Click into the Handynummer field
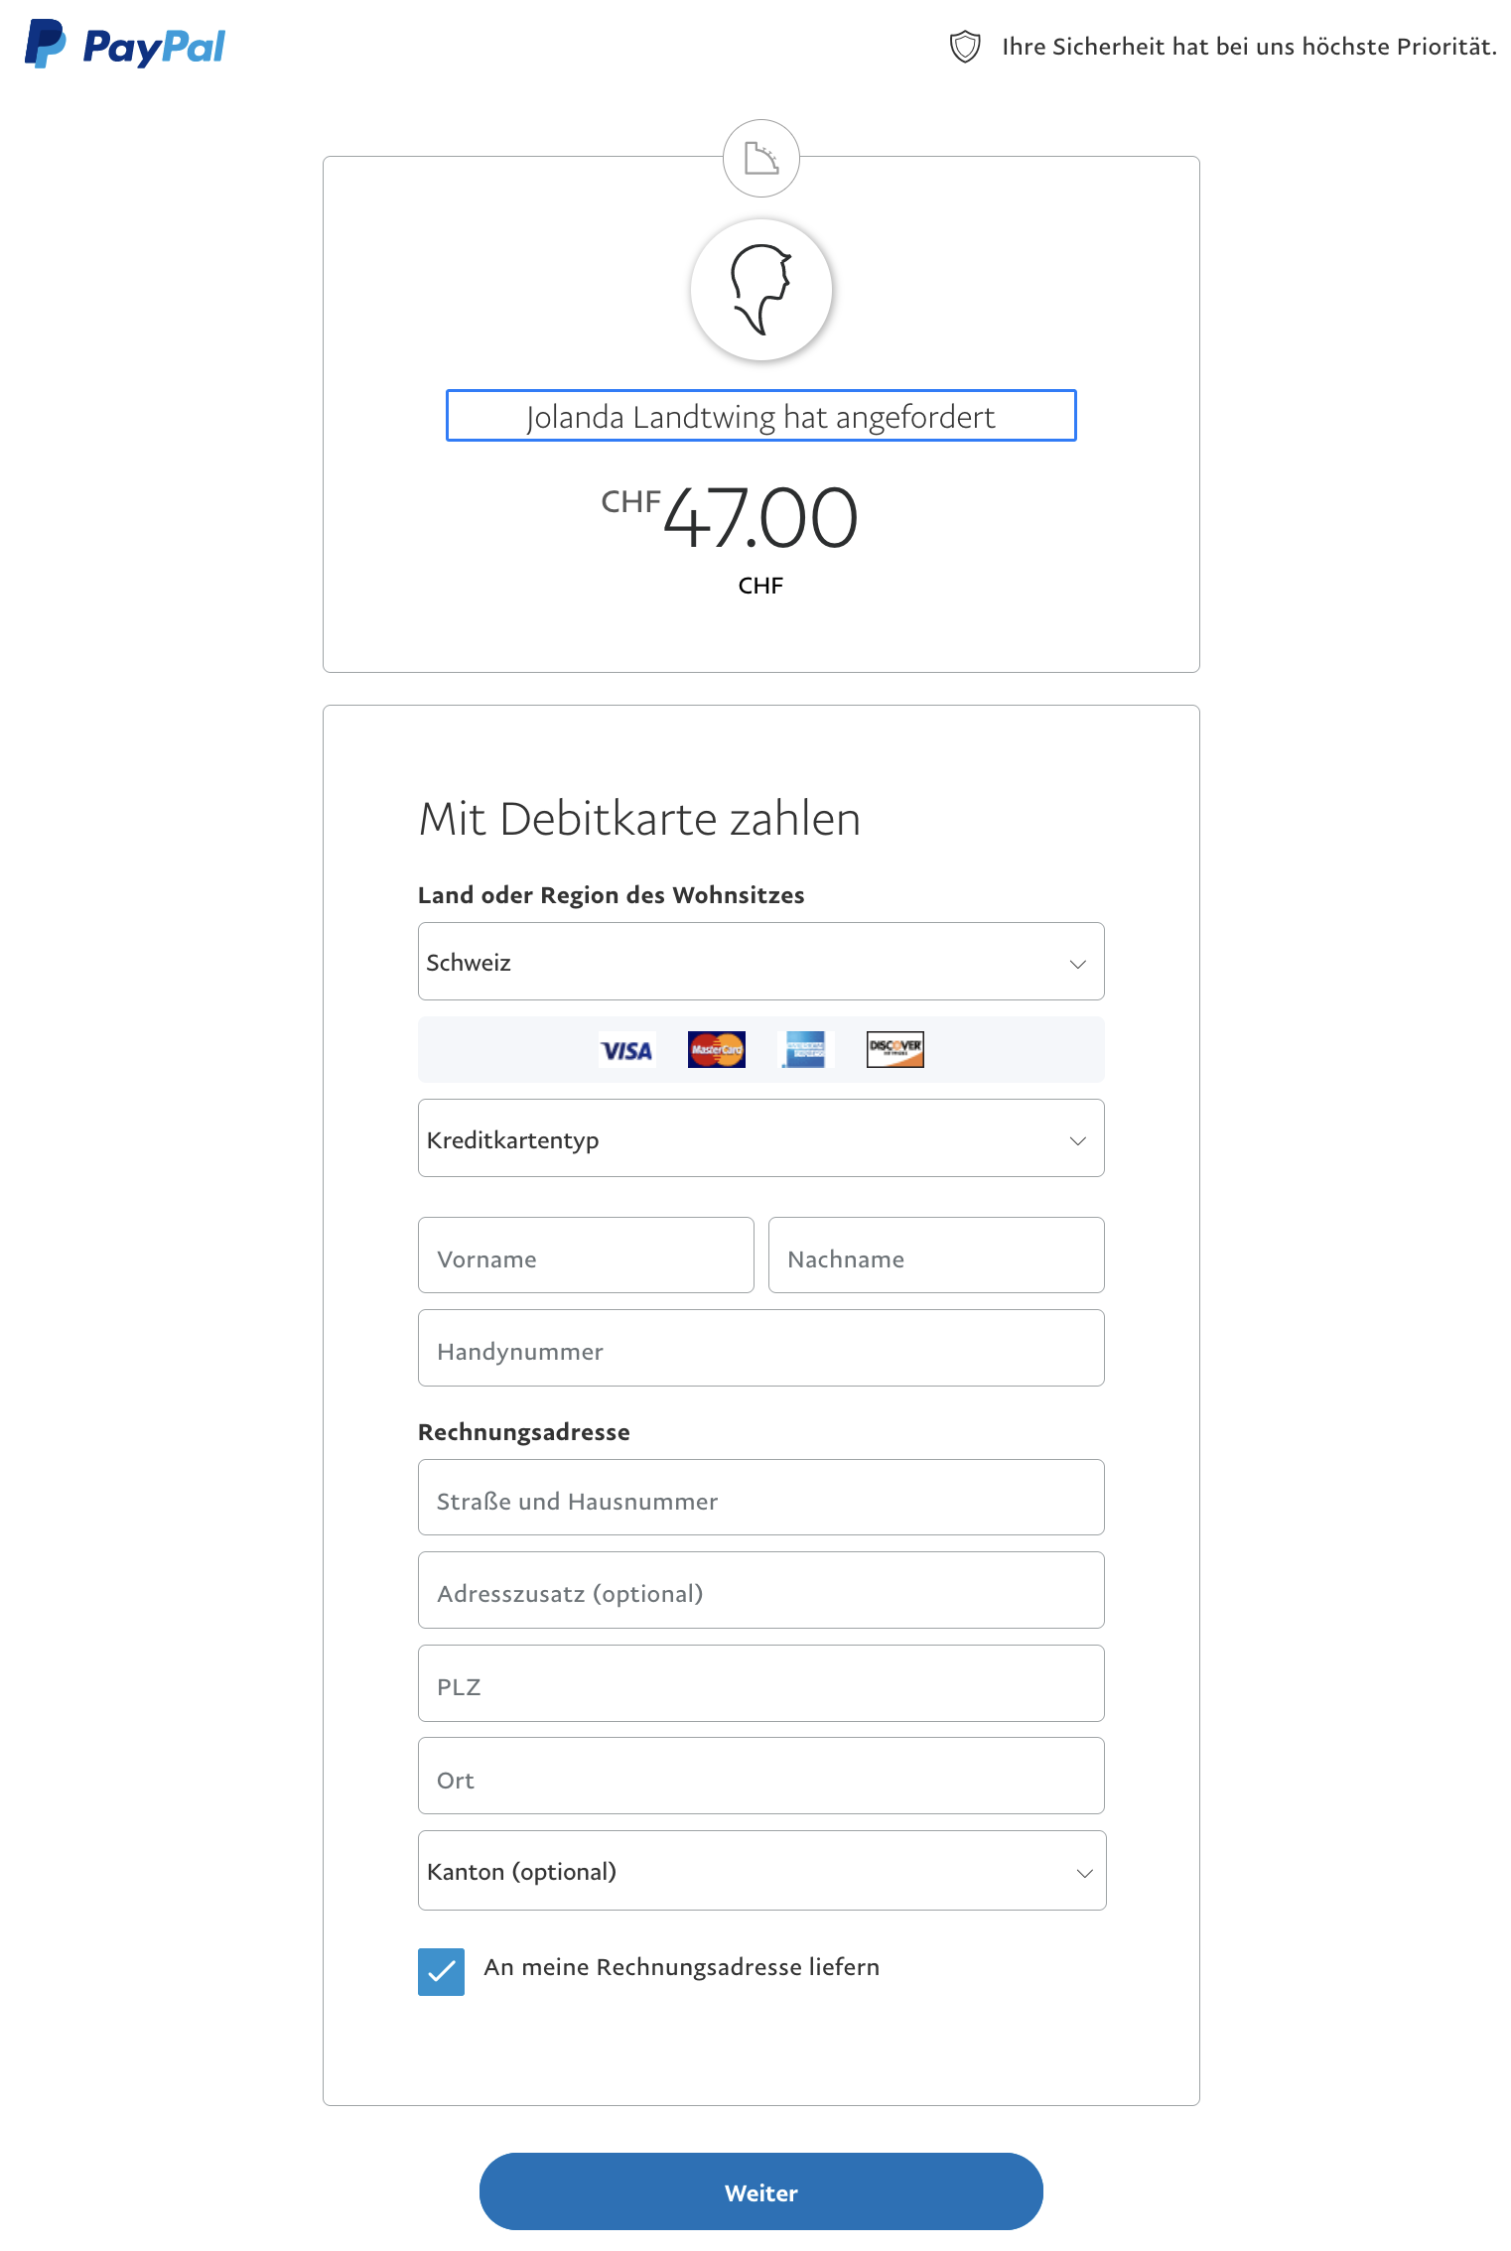The width and height of the screenshot is (1511, 2251). click(760, 1349)
